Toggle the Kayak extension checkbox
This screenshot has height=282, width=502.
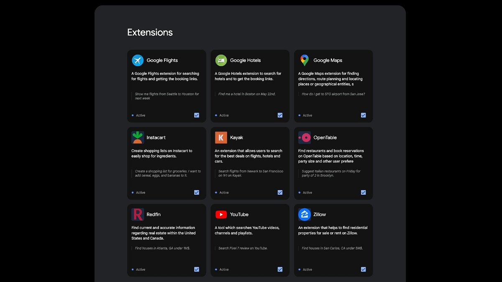click(x=280, y=193)
